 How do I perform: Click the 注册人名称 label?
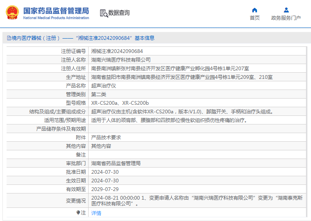click(73, 60)
